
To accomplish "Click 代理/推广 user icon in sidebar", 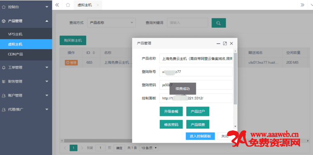I will coord(4,109).
